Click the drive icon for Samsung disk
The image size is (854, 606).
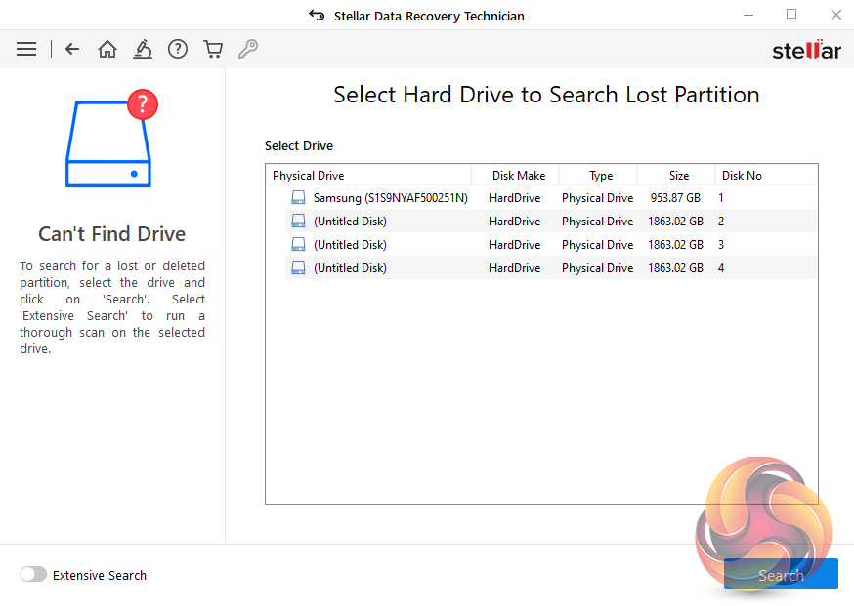(x=298, y=198)
